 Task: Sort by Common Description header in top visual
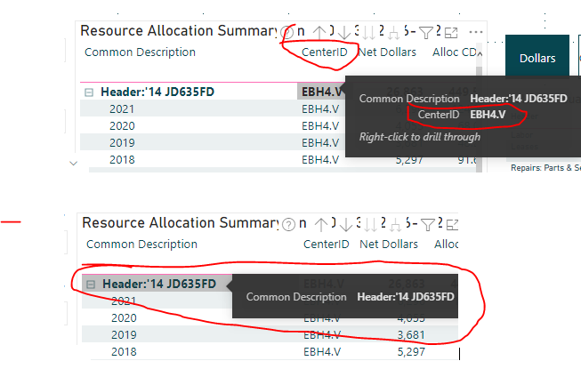pyautogui.click(x=140, y=52)
